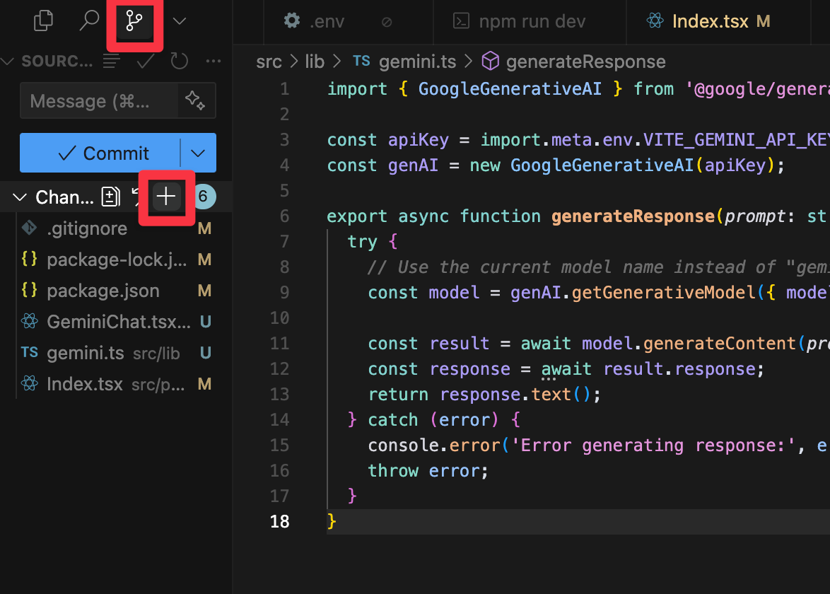The image size is (830, 594).
Task: Collapse the Changes section chevron
Action: click(x=18, y=197)
